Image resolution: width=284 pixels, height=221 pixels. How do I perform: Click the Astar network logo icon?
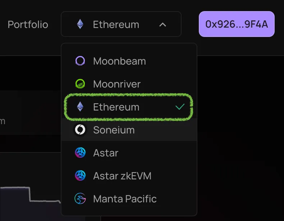coord(80,153)
